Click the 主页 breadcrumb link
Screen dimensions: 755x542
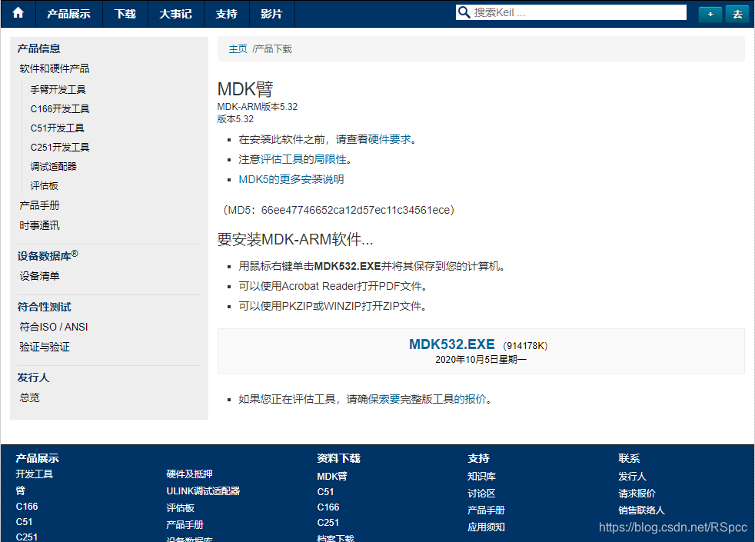click(x=238, y=48)
